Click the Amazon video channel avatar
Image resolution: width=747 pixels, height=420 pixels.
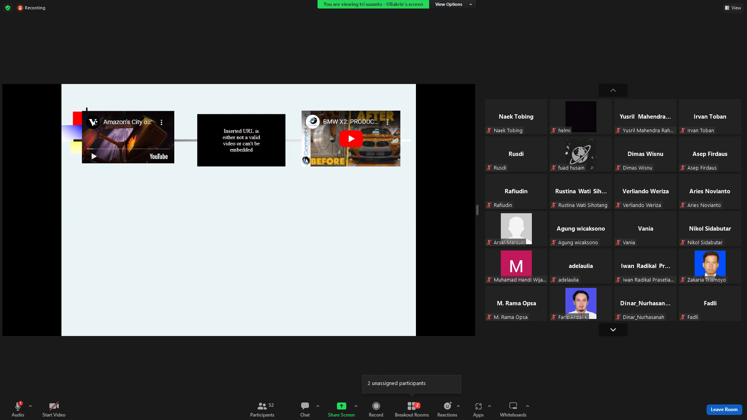93,122
